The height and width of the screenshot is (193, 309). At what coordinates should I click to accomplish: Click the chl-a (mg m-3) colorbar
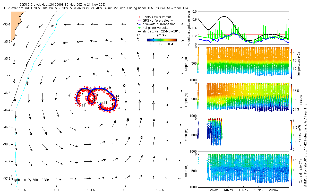tap(292, 135)
